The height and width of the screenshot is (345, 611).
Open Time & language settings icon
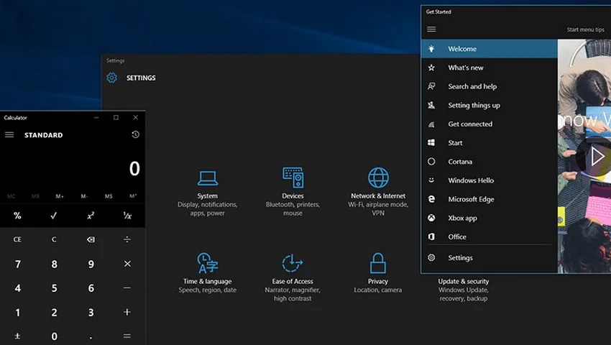pos(207,263)
